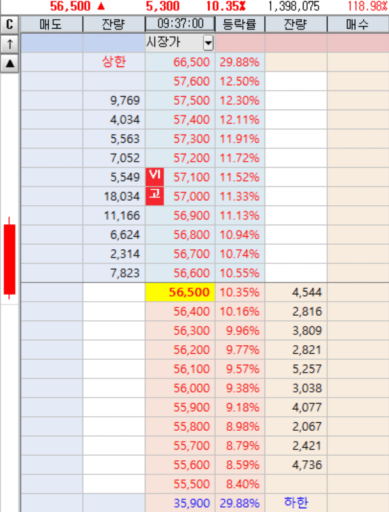
Task: Click the bid quantity 4,736
Action: [296, 465]
